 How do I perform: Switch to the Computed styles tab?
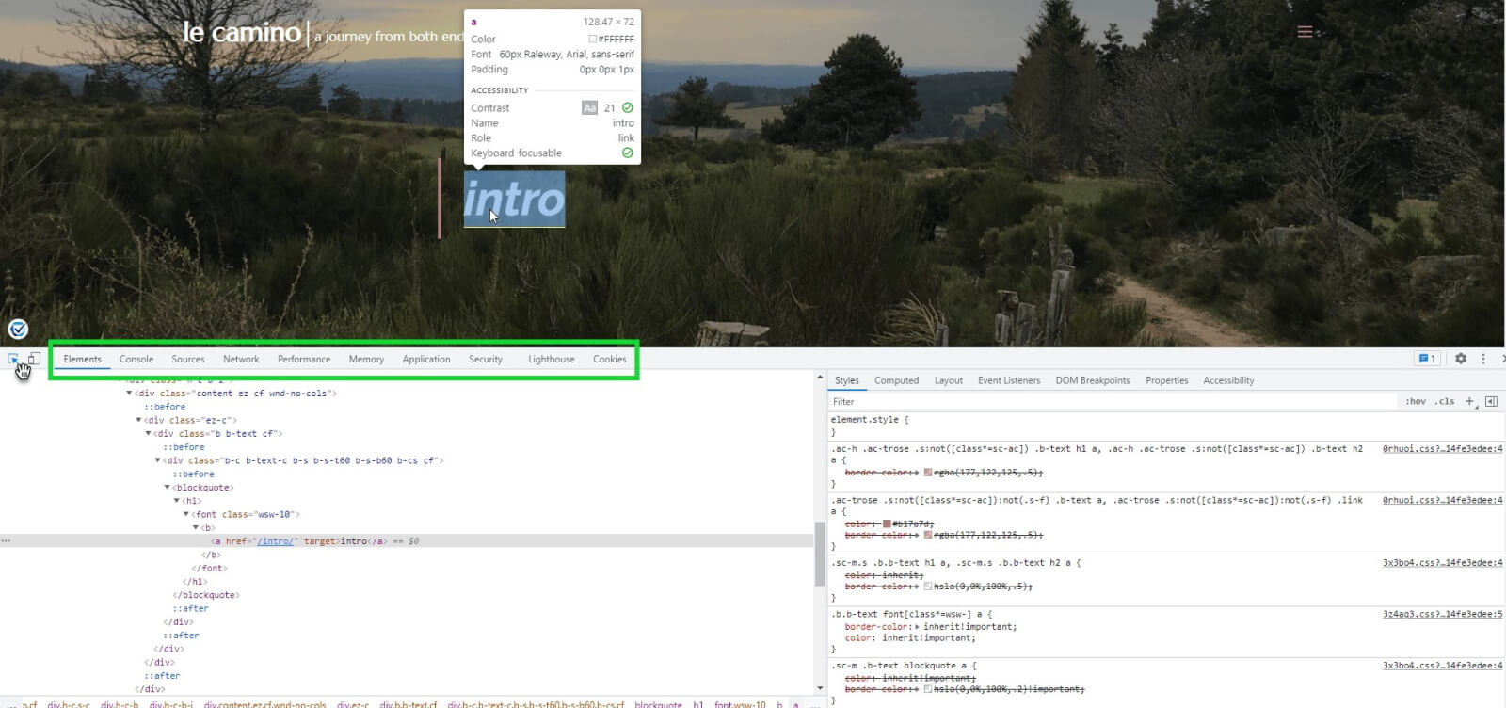click(896, 380)
